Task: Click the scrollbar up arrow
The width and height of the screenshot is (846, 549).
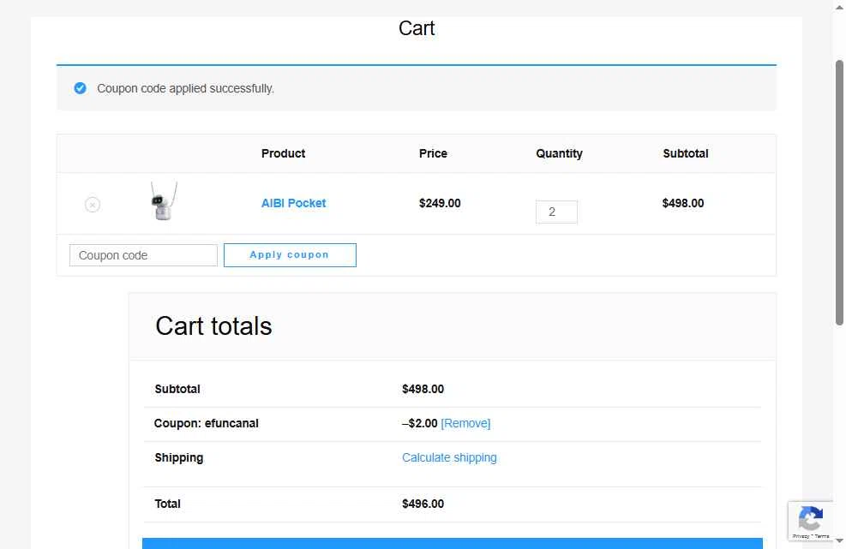Action: tap(839, 7)
